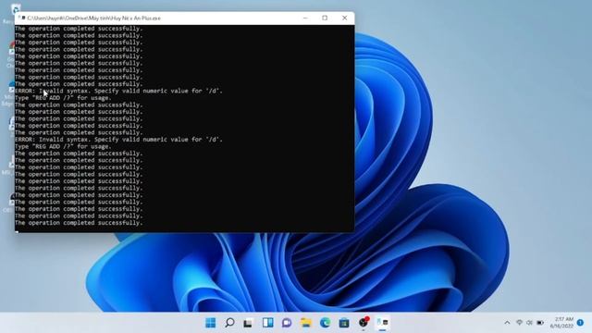This screenshot has width=592, height=333.
Task: Open the round dark taskbar app with red badge
Action: 364,322
